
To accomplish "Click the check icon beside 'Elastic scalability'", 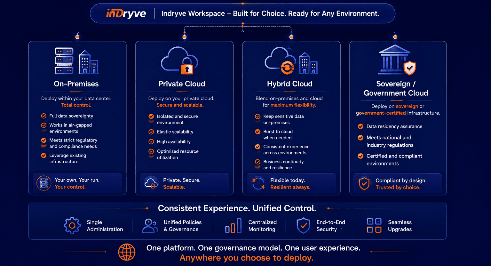I will (151, 132).
